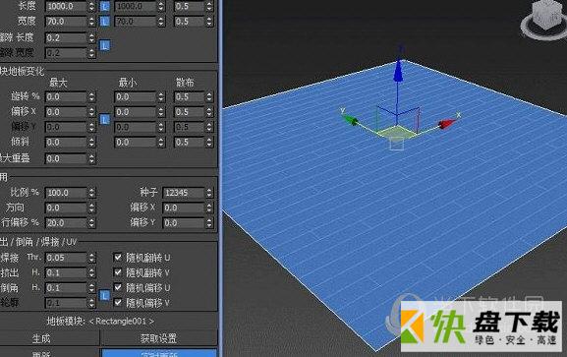Click the 最大重叠 value field
The width and height of the screenshot is (567, 357).
point(66,158)
